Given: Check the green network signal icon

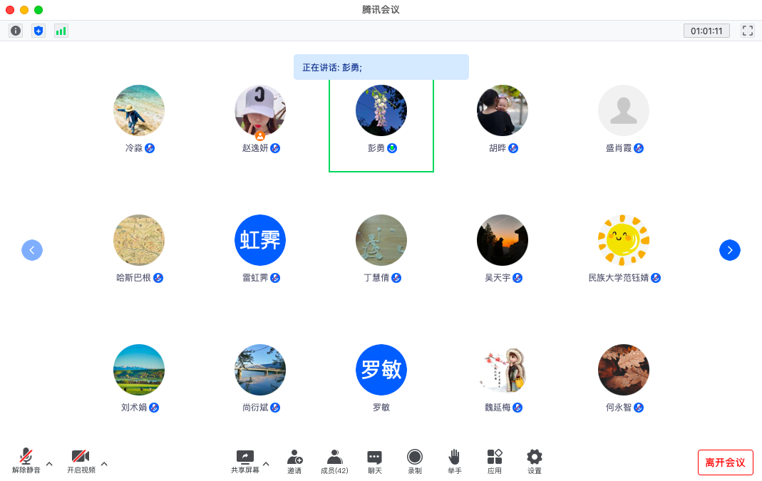Looking at the screenshot, I should (61, 31).
